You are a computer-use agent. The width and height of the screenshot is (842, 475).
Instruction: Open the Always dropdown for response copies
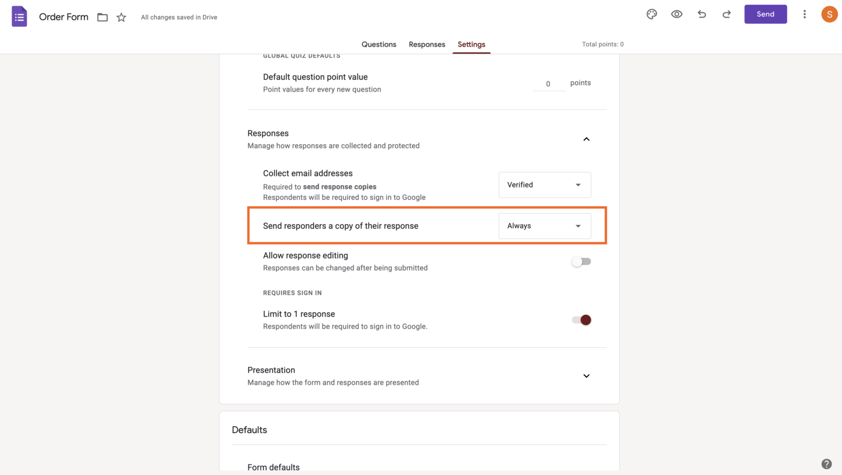click(x=544, y=225)
